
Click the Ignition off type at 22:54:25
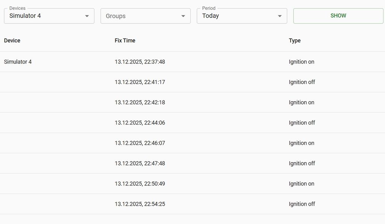click(x=302, y=204)
